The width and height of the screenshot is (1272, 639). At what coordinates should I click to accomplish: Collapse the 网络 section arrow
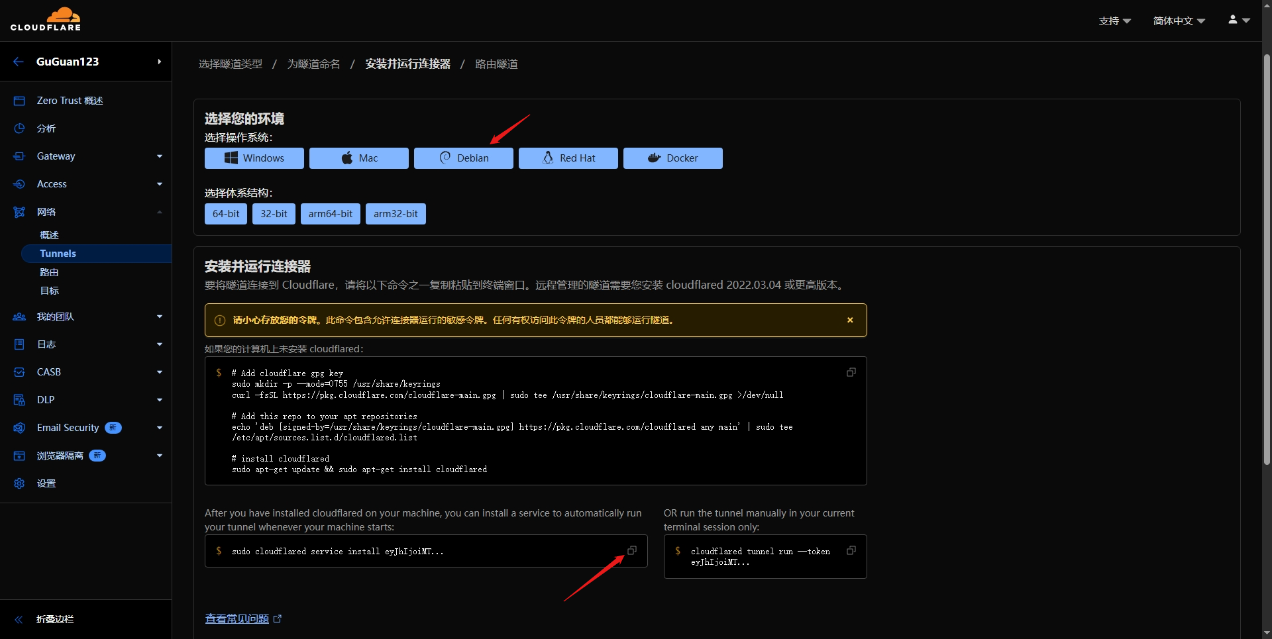[x=160, y=212]
